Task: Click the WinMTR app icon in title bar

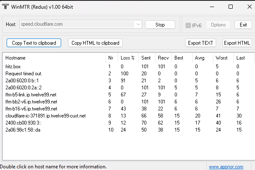Action: pos(5,7)
